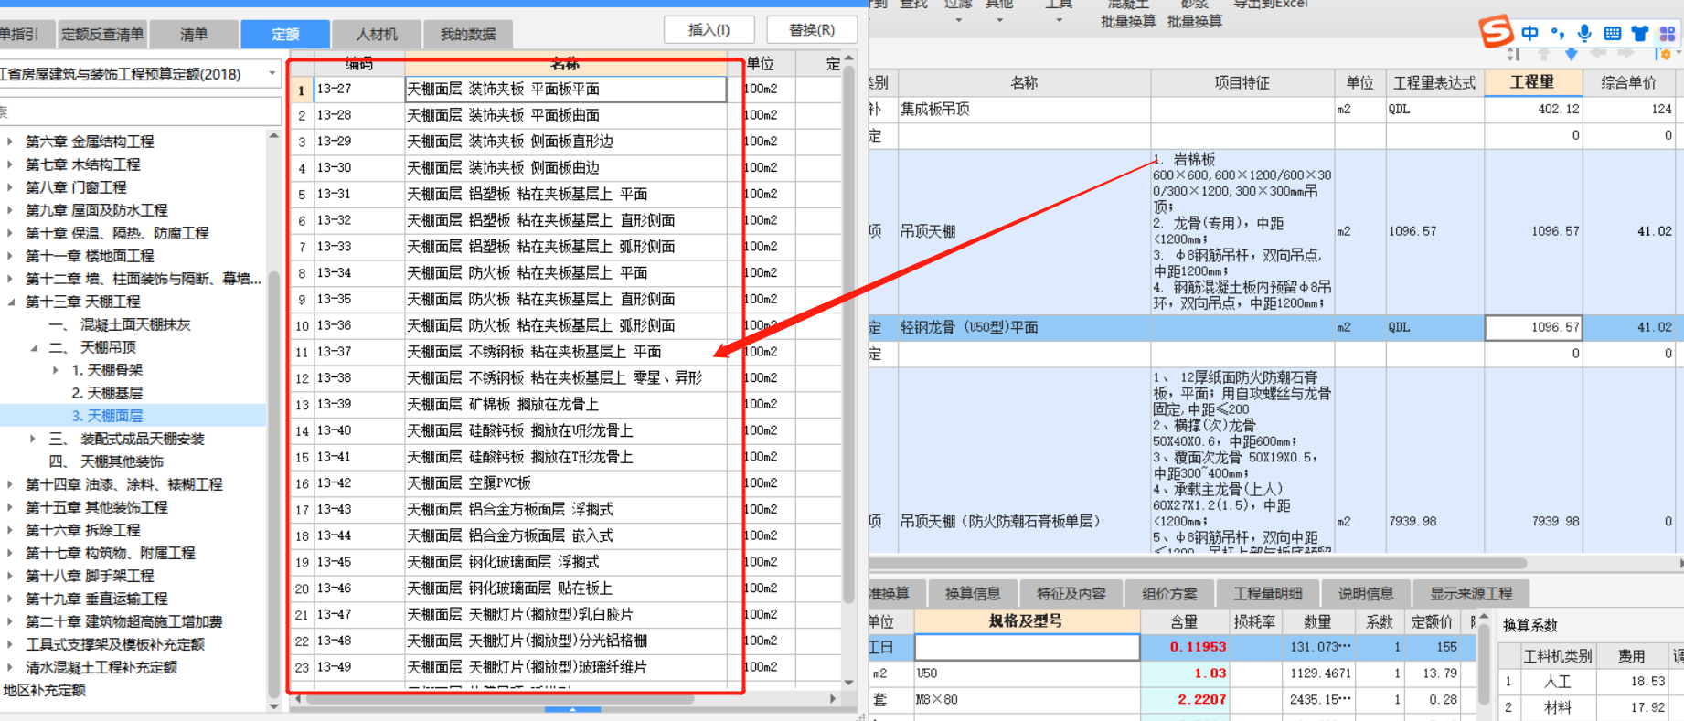
Task: Collapse 第十三章 天棚工程 node
Action: 10,302
